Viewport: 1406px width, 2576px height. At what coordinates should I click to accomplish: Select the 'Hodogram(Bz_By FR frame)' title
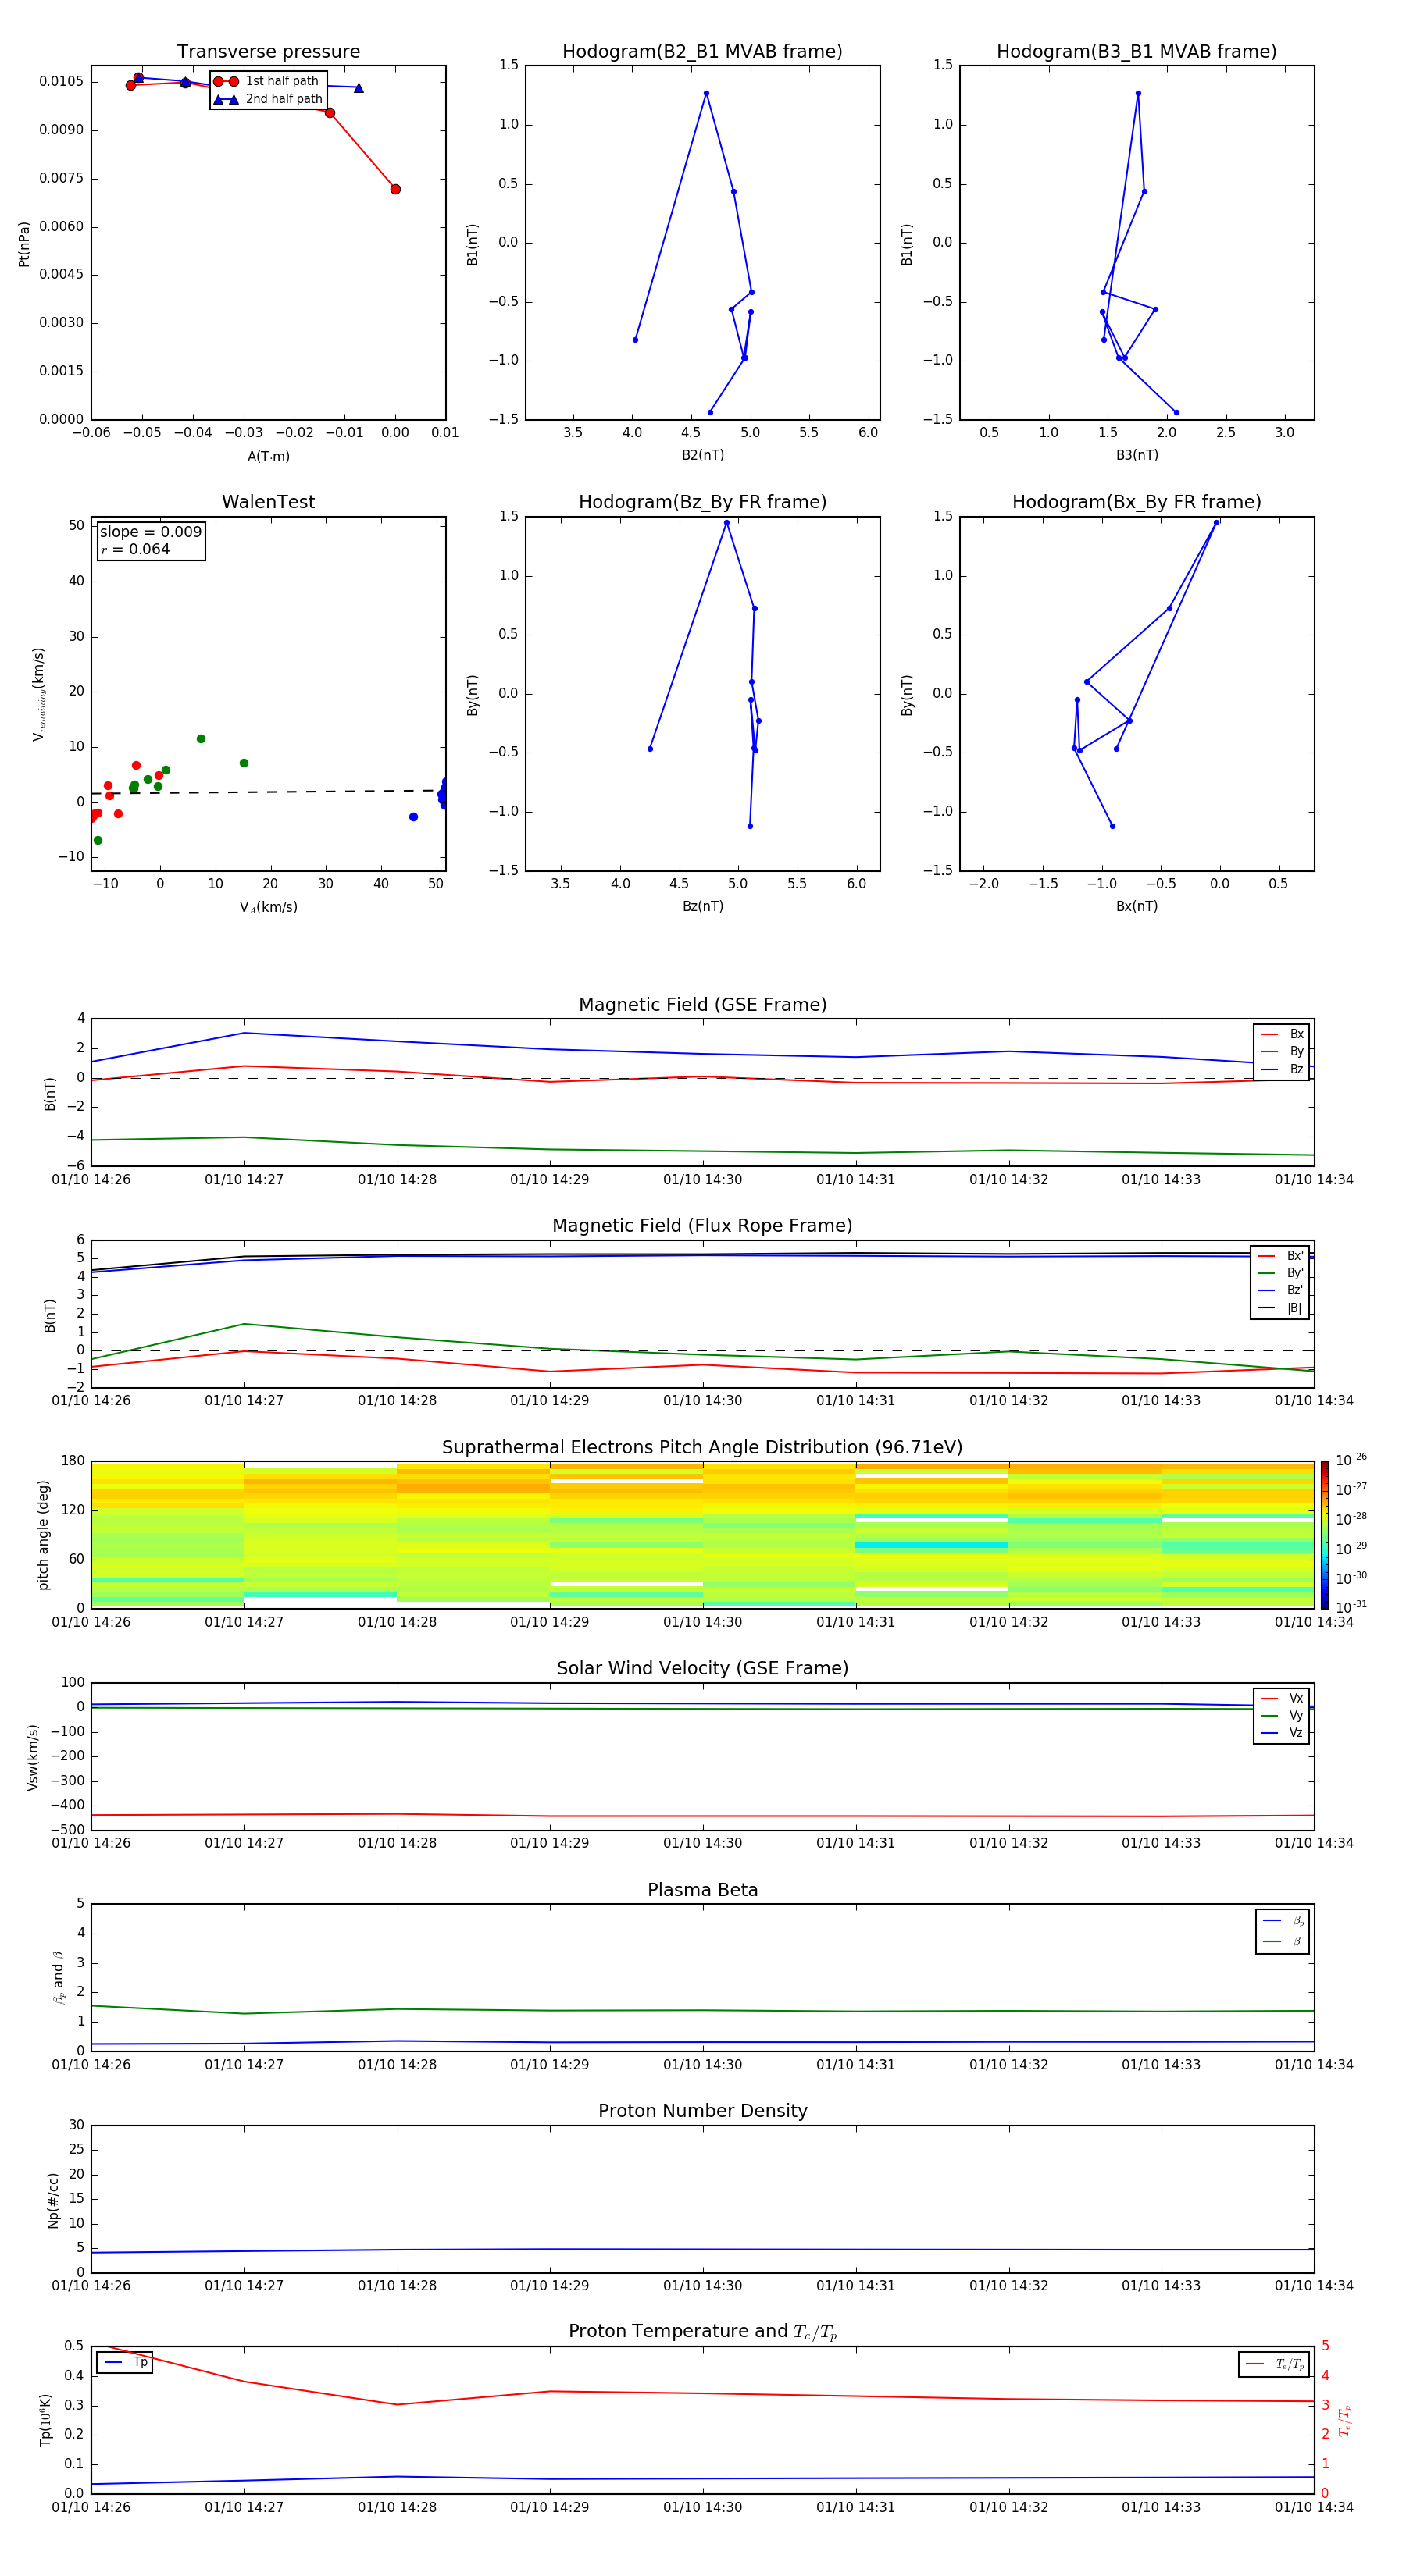click(x=702, y=501)
